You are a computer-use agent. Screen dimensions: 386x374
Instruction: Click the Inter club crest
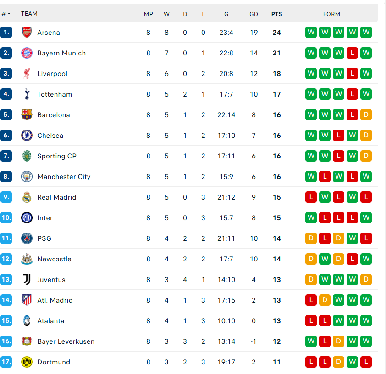pyautogui.click(x=27, y=218)
